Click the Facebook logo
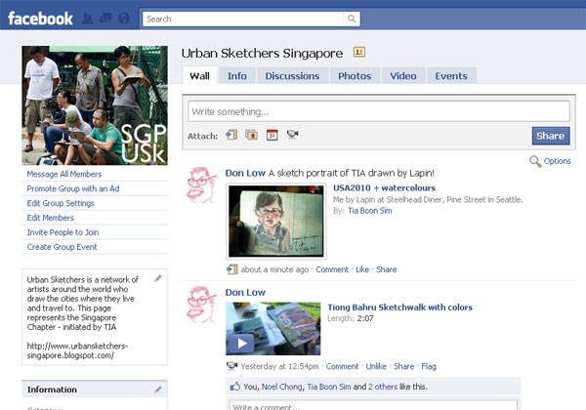Image resolution: width=586 pixels, height=410 pixels. click(x=40, y=19)
